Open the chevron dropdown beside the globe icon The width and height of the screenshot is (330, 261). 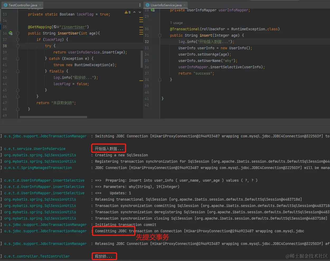pyautogui.click(x=58, y=27)
